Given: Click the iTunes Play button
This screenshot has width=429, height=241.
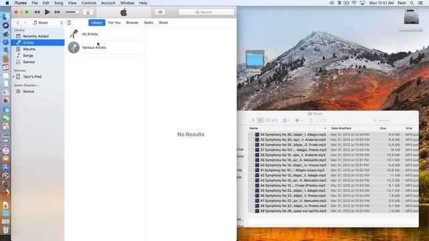Looking at the screenshot, I should pos(47,12).
